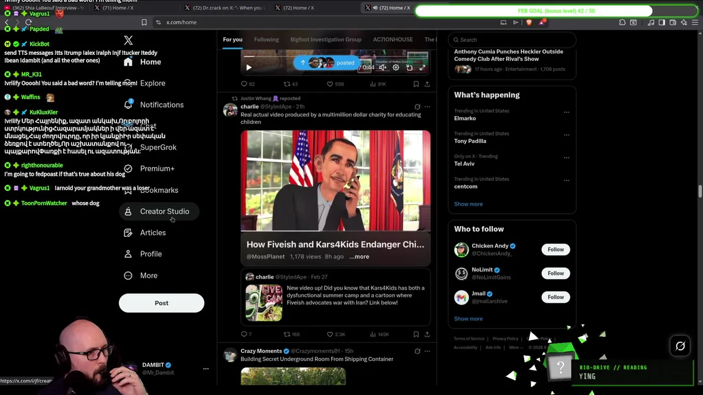Open browser extensions puzzle icon

click(x=622, y=22)
